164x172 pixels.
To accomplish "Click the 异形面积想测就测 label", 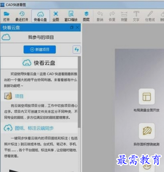I will pyautogui.click(x=146, y=144).
